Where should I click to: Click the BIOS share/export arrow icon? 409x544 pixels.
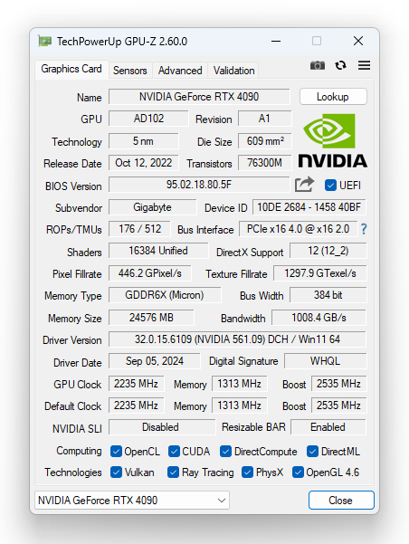304,185
